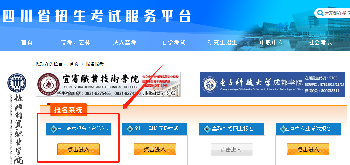Open 研究生招生 menu item

point(222,42)
